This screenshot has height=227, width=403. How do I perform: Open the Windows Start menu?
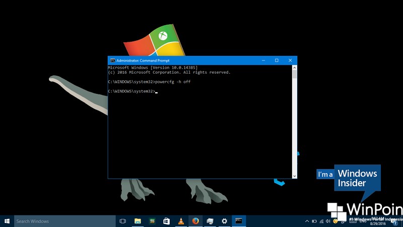point(7,221)
